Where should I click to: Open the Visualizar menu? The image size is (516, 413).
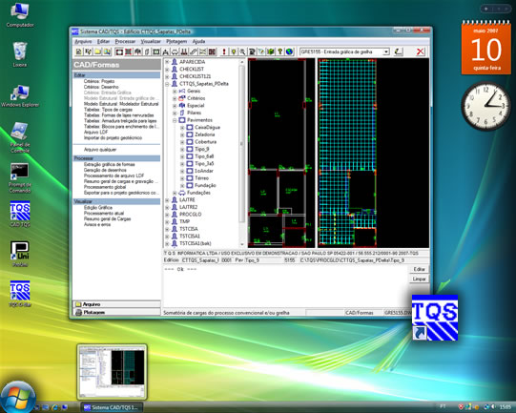click(x=151, y=41)
